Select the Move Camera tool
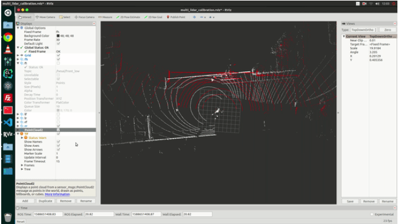The image size is (398, 224). tap(46, 17)
